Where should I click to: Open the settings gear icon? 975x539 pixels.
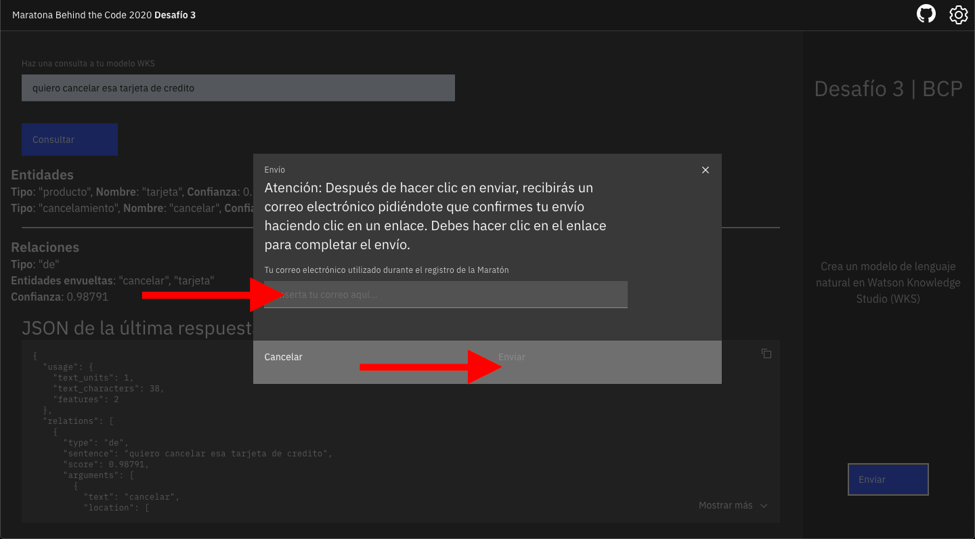coord(959,14)
